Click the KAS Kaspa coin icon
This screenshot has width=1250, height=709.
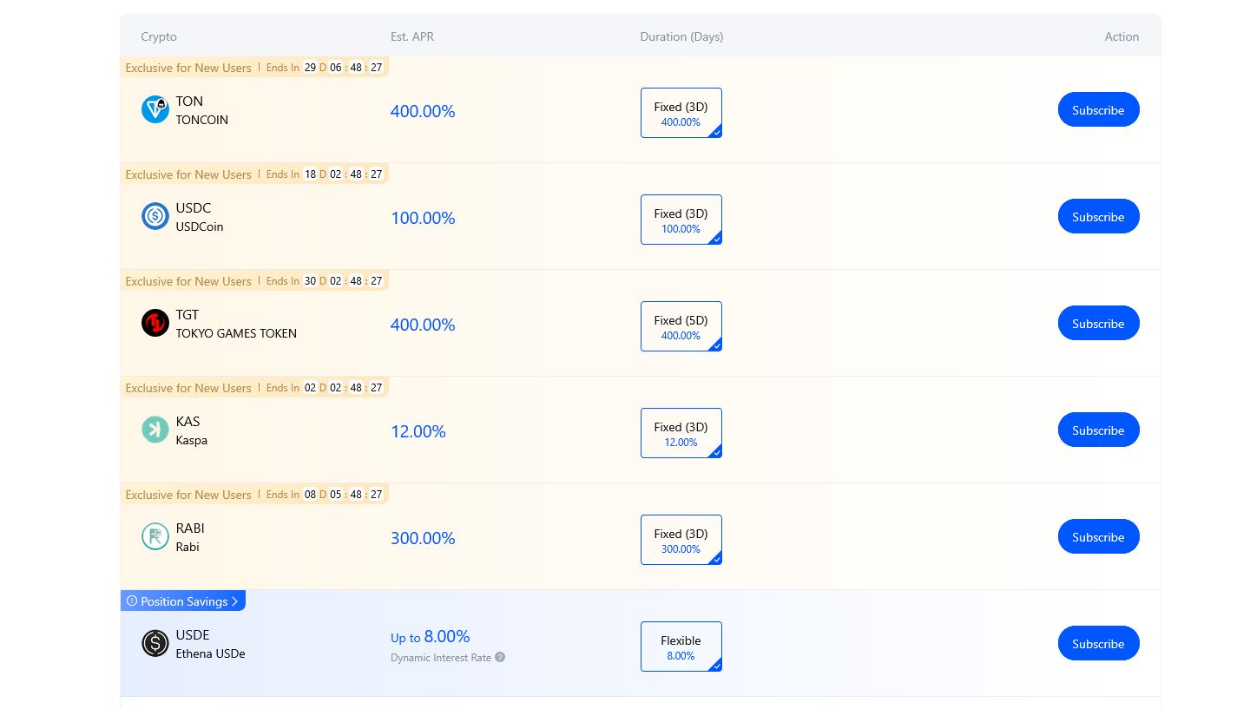click(155, 430)
